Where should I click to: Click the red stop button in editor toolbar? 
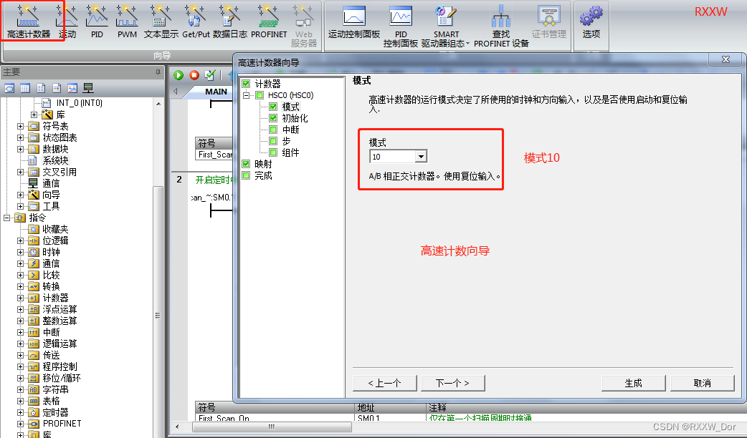194,74
